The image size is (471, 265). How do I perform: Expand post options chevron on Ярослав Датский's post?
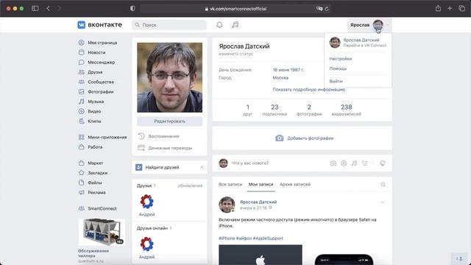pyautogui.click(x=383, y=202)
